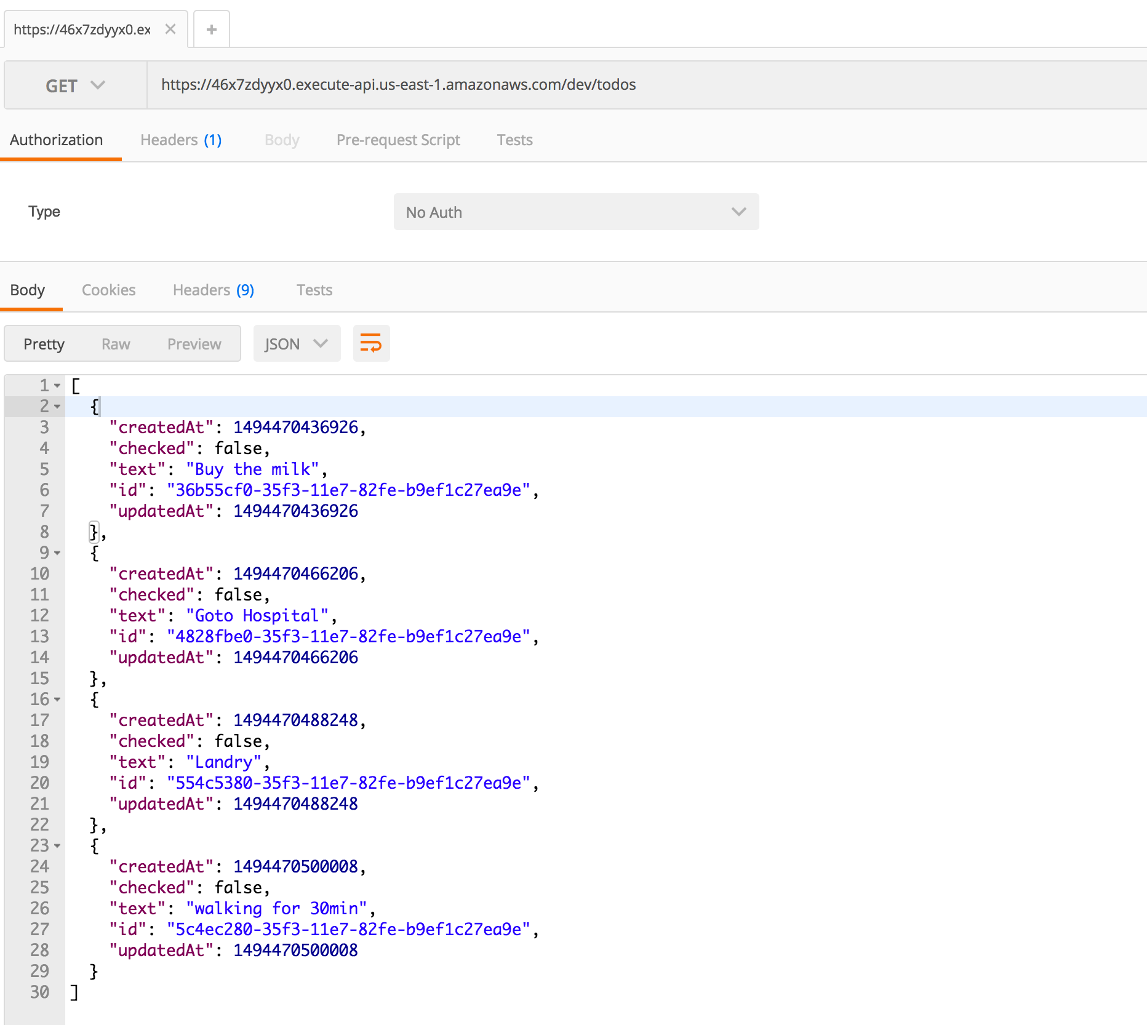This screenshot has height=1025, width=1147.
Task: Collapse the object fold arrow at line 23
Action: pyautogui.click(x=57, y=846)
